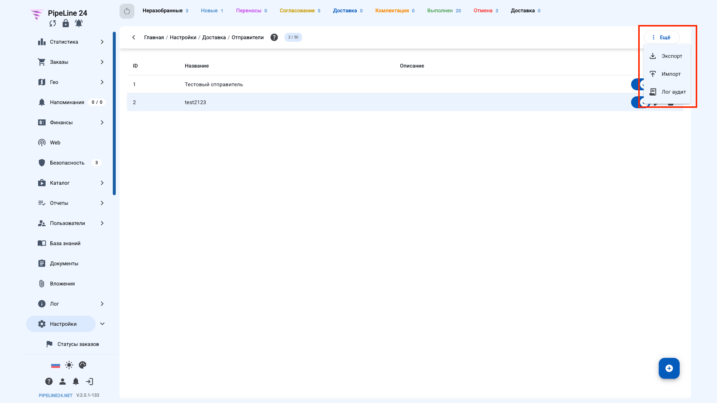Open the PIPELINE24.NET link
The image size is (717, 403).
56,395
